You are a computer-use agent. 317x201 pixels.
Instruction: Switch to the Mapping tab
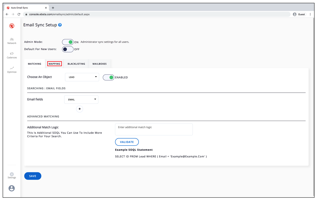(55, 64)
